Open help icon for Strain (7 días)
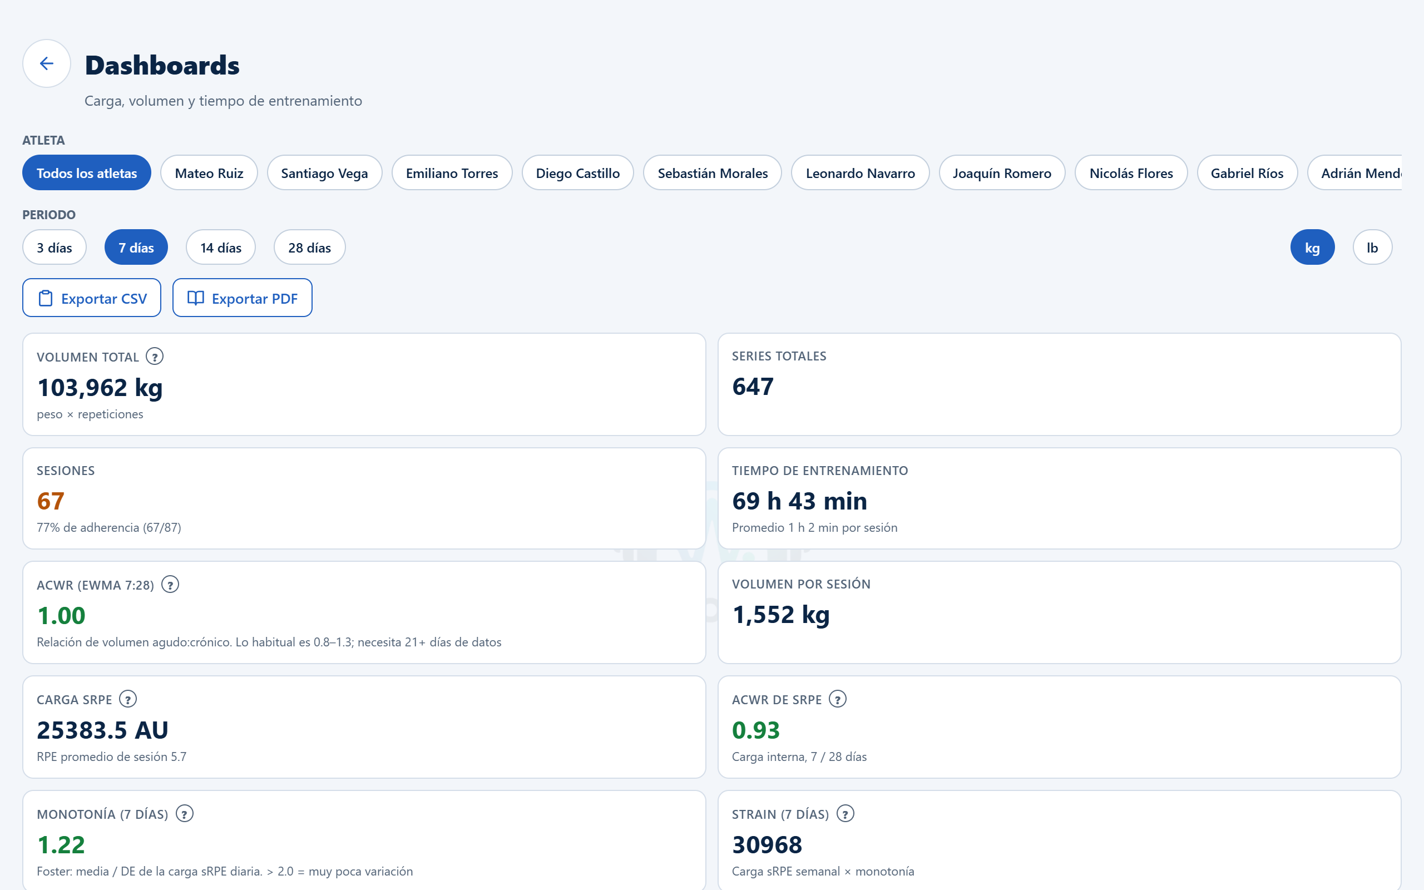 click(845, 814)
